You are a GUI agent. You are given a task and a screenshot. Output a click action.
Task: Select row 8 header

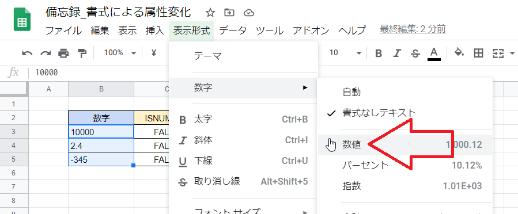point(14,200)
